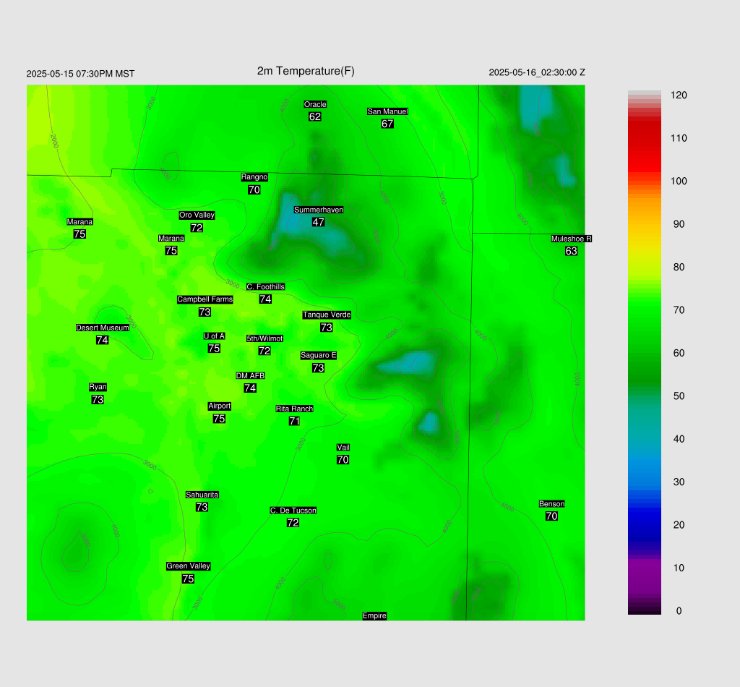Click the Muleshoe R station label

tap(572, 239)
